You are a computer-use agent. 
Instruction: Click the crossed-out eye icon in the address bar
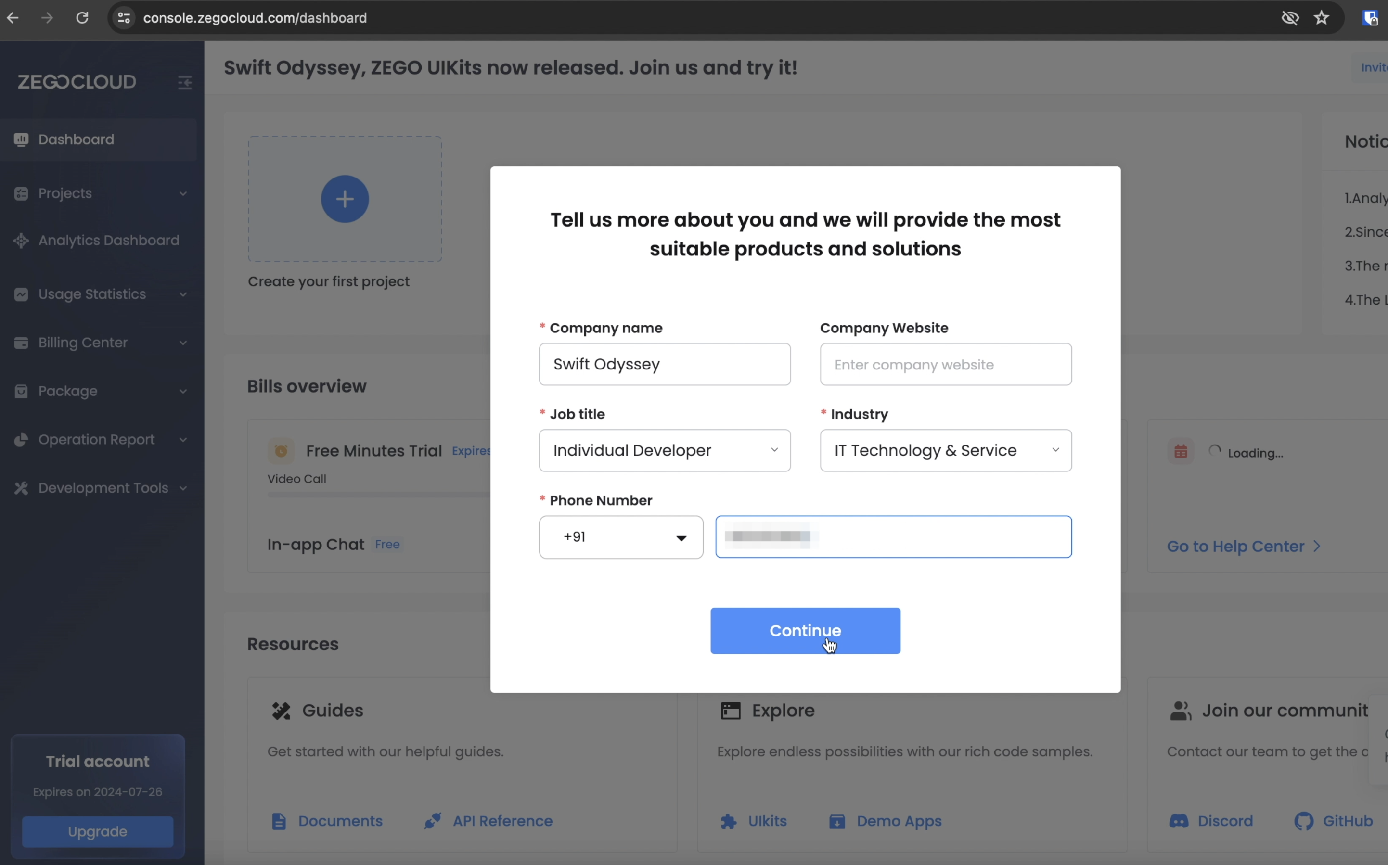[1290, 18]
